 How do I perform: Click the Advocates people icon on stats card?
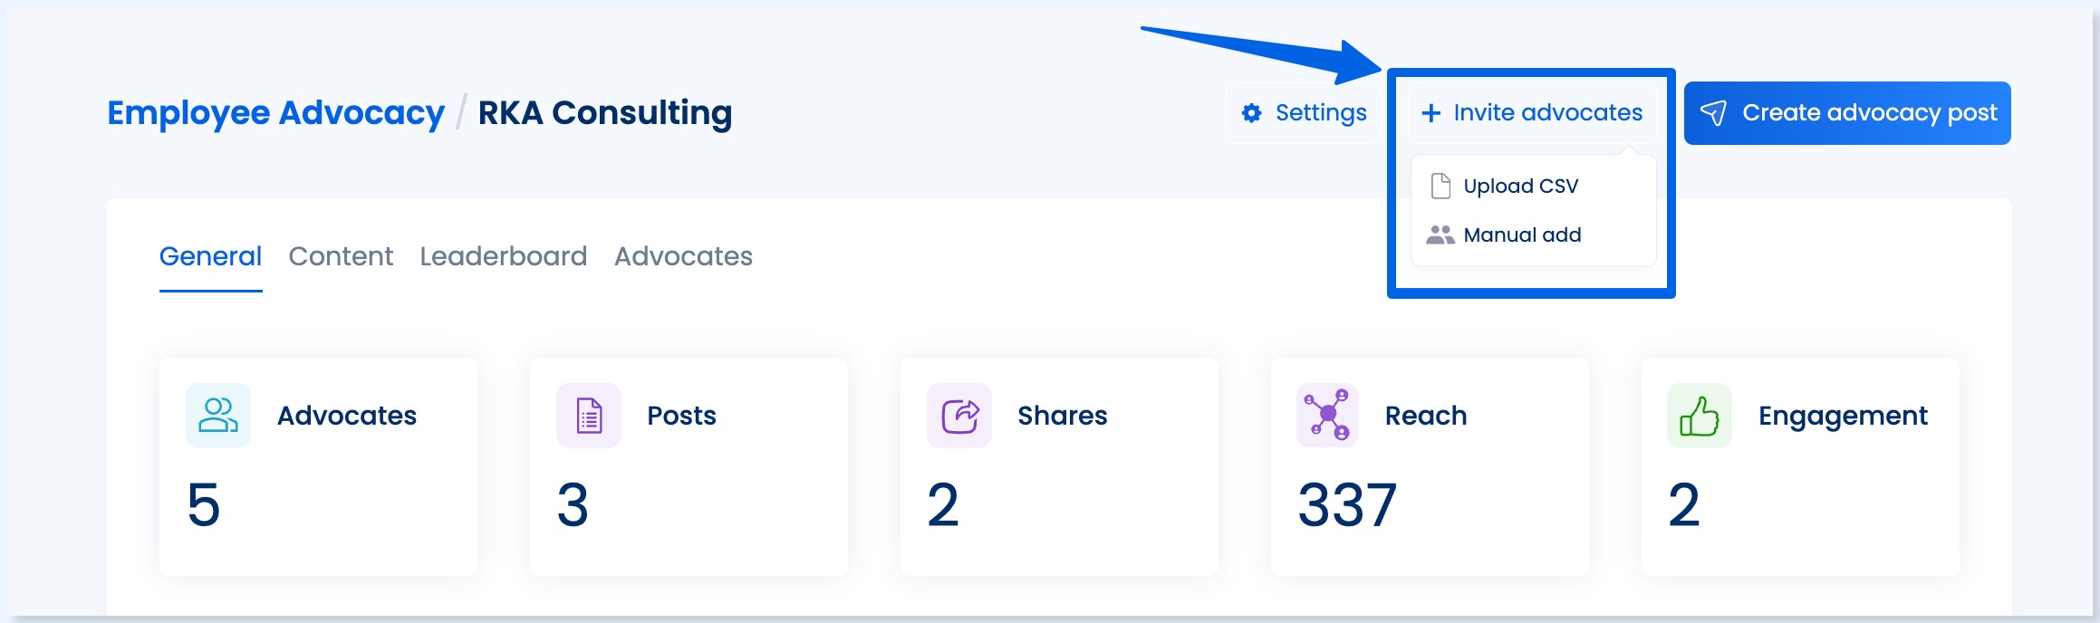[x=217, y=416]
